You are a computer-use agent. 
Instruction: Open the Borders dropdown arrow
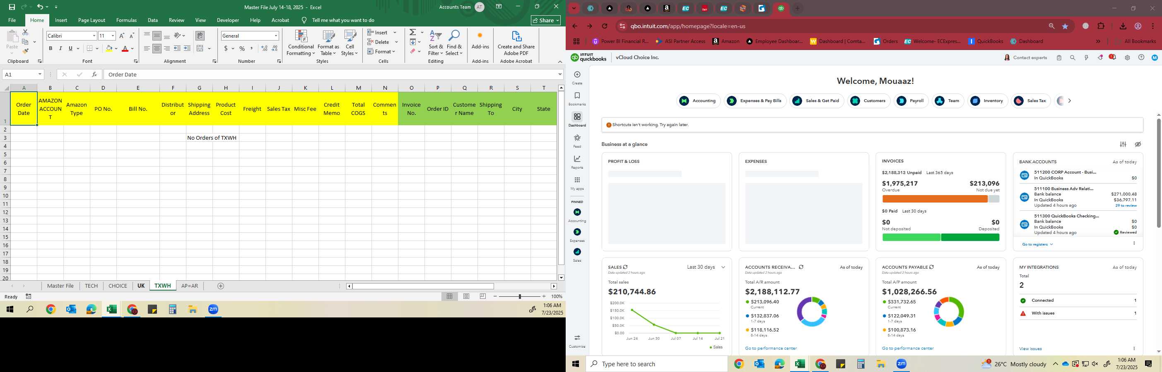click(97, 48)
